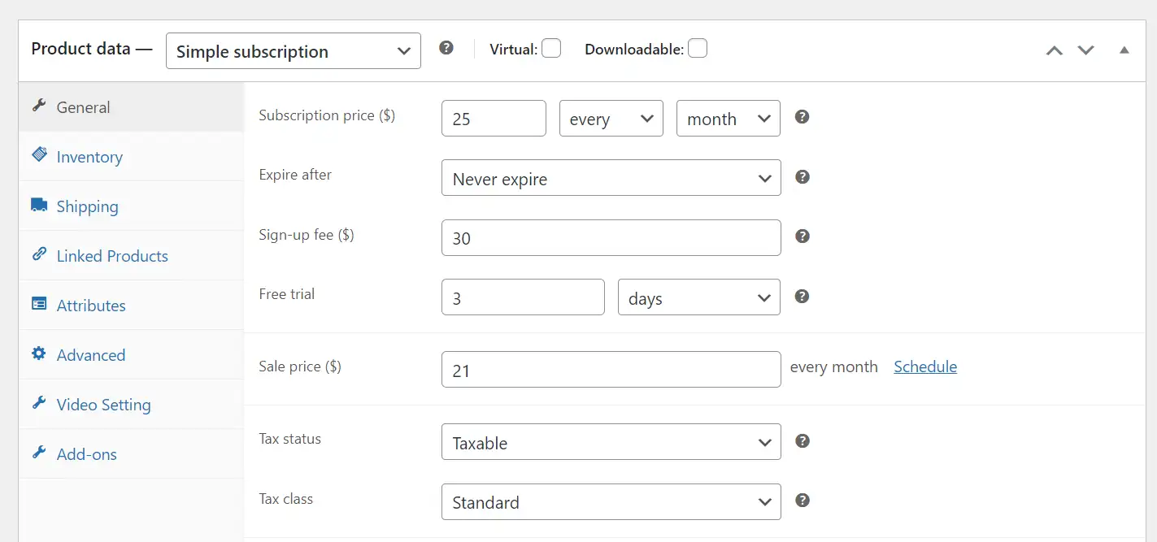Focus the Sign-up fee input field

(x=611, y=238)
